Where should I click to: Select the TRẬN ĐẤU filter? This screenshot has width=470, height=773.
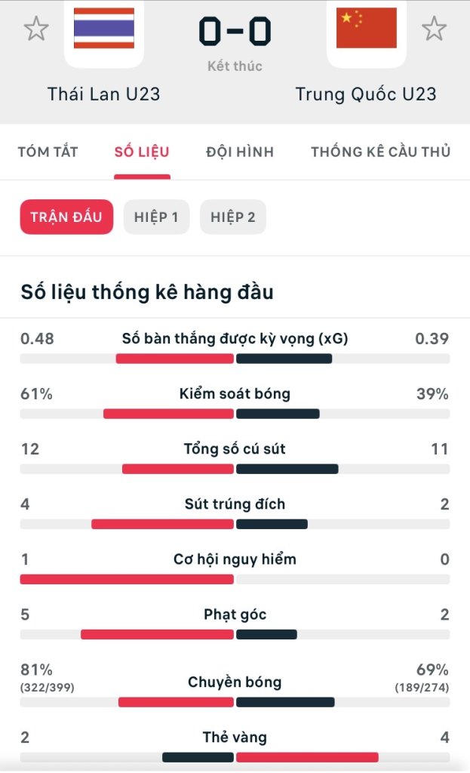click(66, 217)
